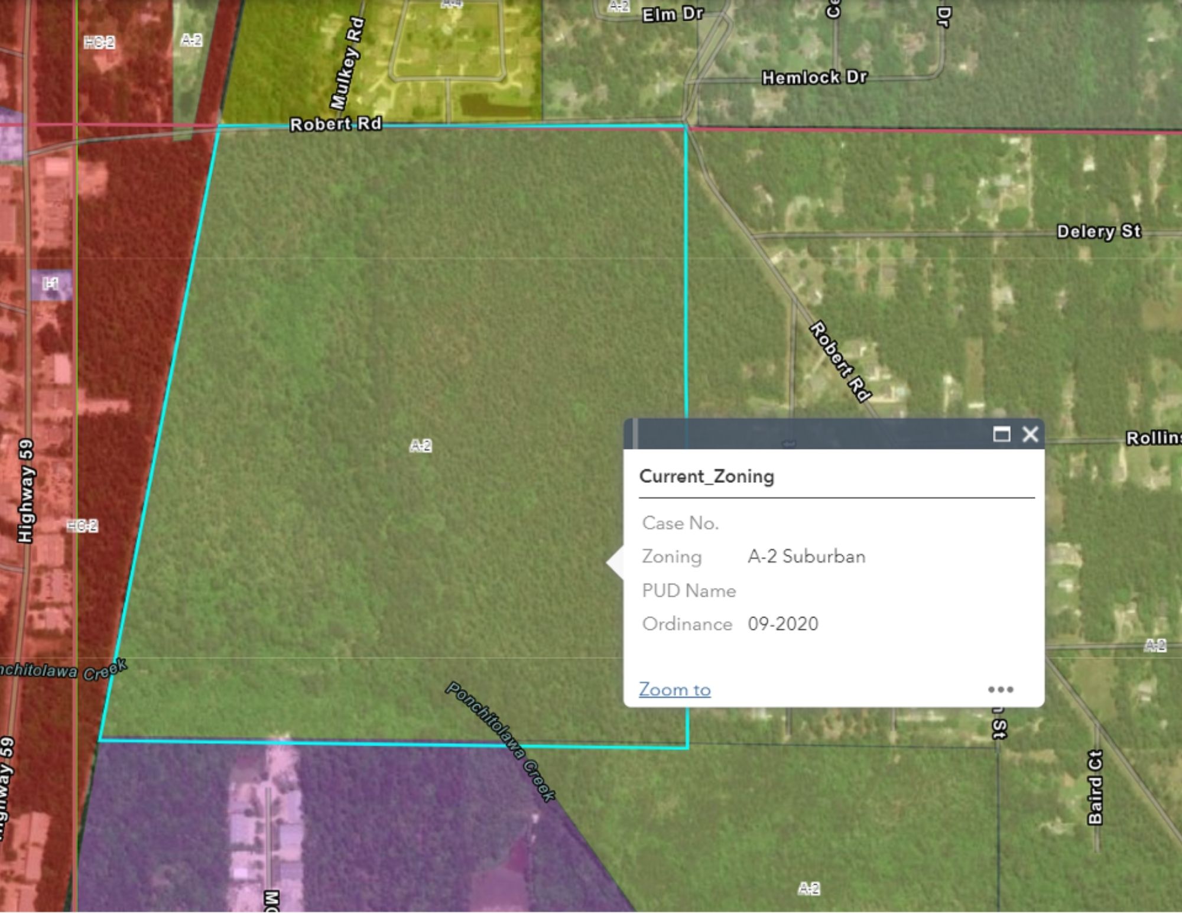Close the Current_Zoning popup
The width and height of the screenshot is (1182, 913).
(1030, 434)
